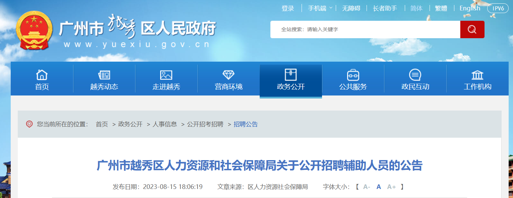The width and height of the screenshot is (513, 198).
Task: Click the home icon above 首页
Action: point(42,75)
